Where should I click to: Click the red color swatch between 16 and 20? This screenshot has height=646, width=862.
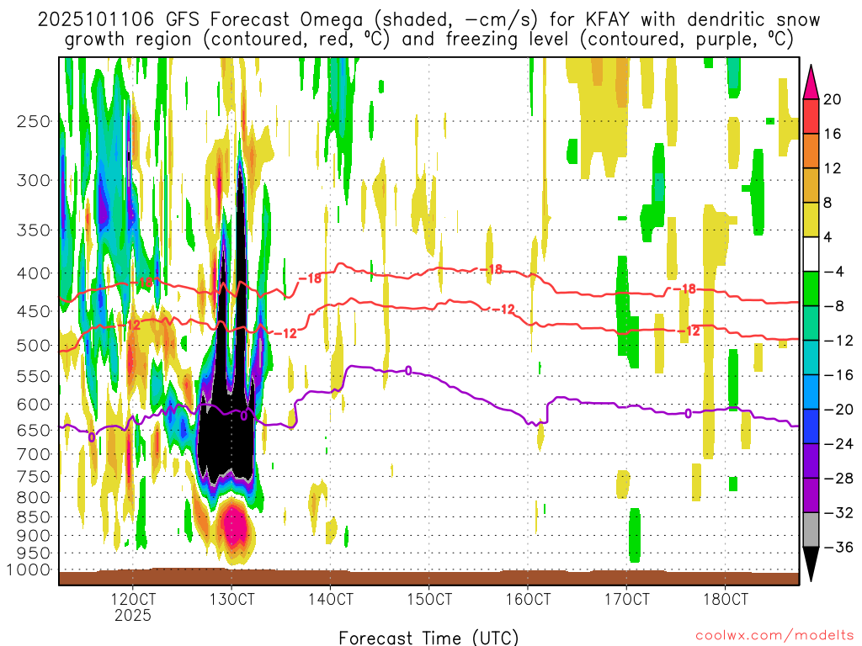(811, 116)
